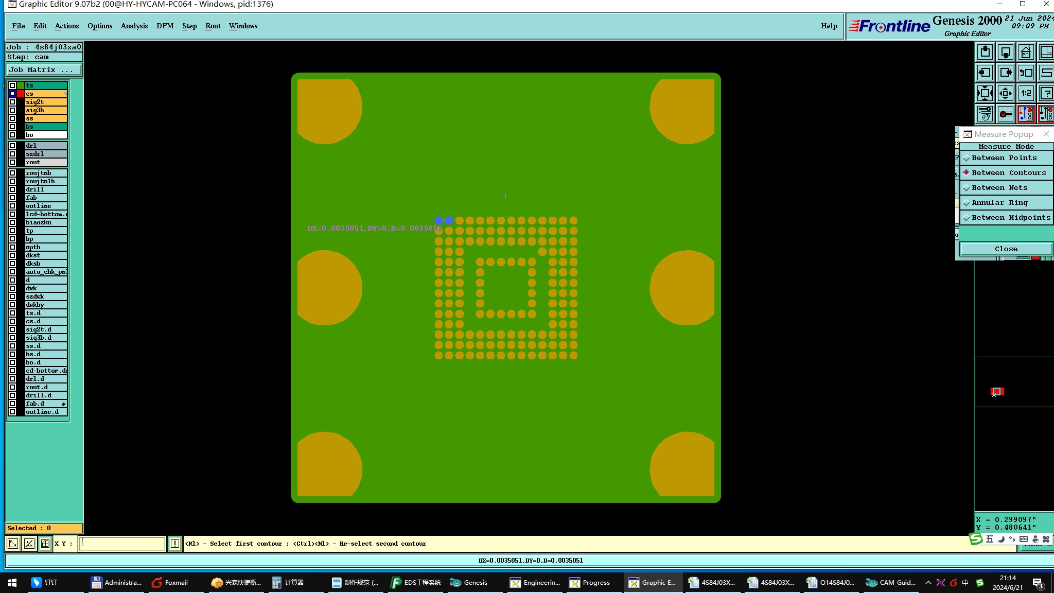
Task: Click the 1:2 zoom scale icon
Action: 1026,93
